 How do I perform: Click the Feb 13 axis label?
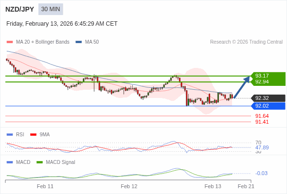pos(213,186)
